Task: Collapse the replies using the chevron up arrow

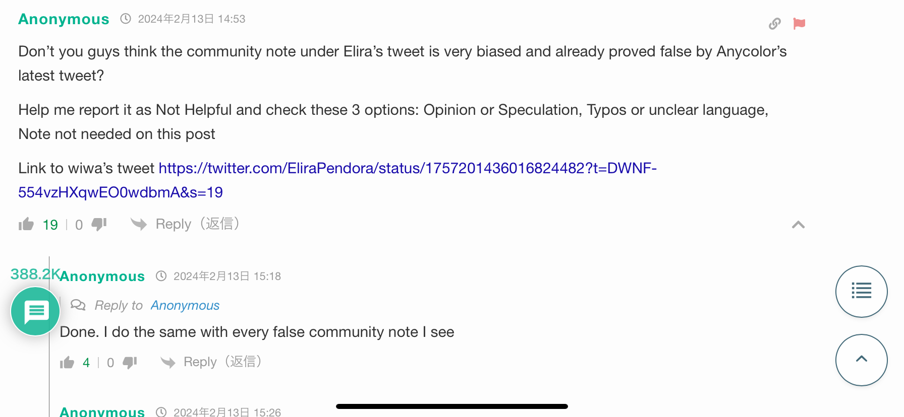Action: coord(798,225)
